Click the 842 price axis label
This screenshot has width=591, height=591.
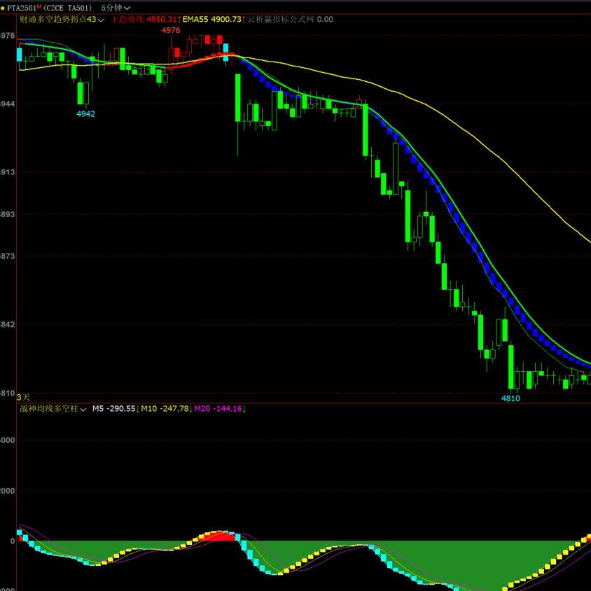(8, 324)
